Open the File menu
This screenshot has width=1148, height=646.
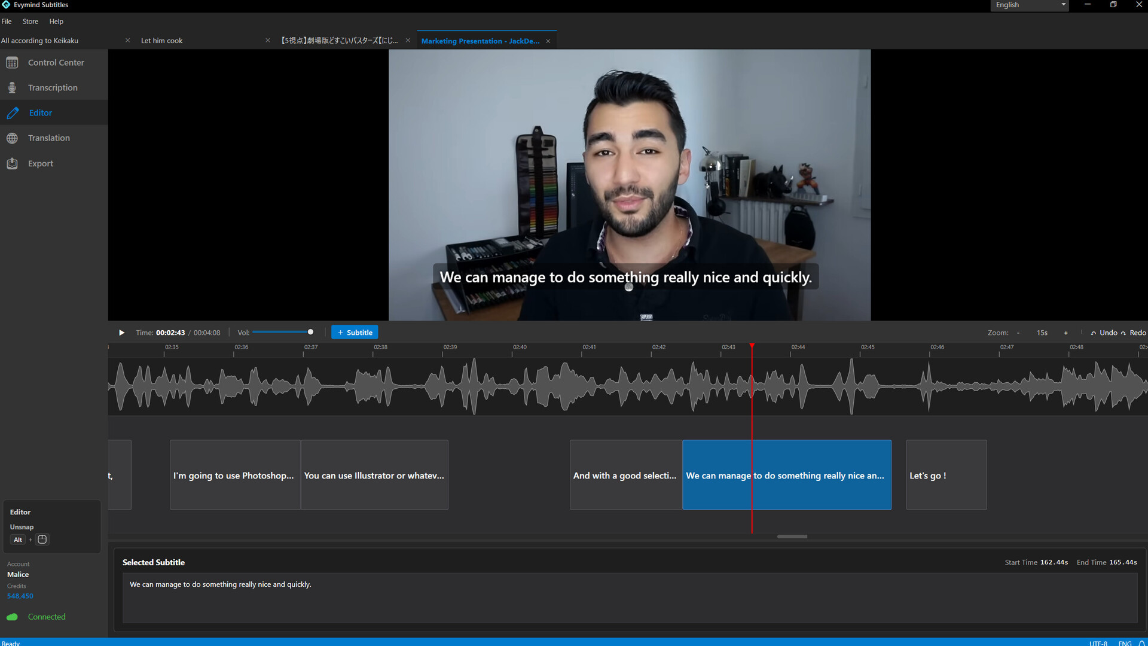pos(7,22)
